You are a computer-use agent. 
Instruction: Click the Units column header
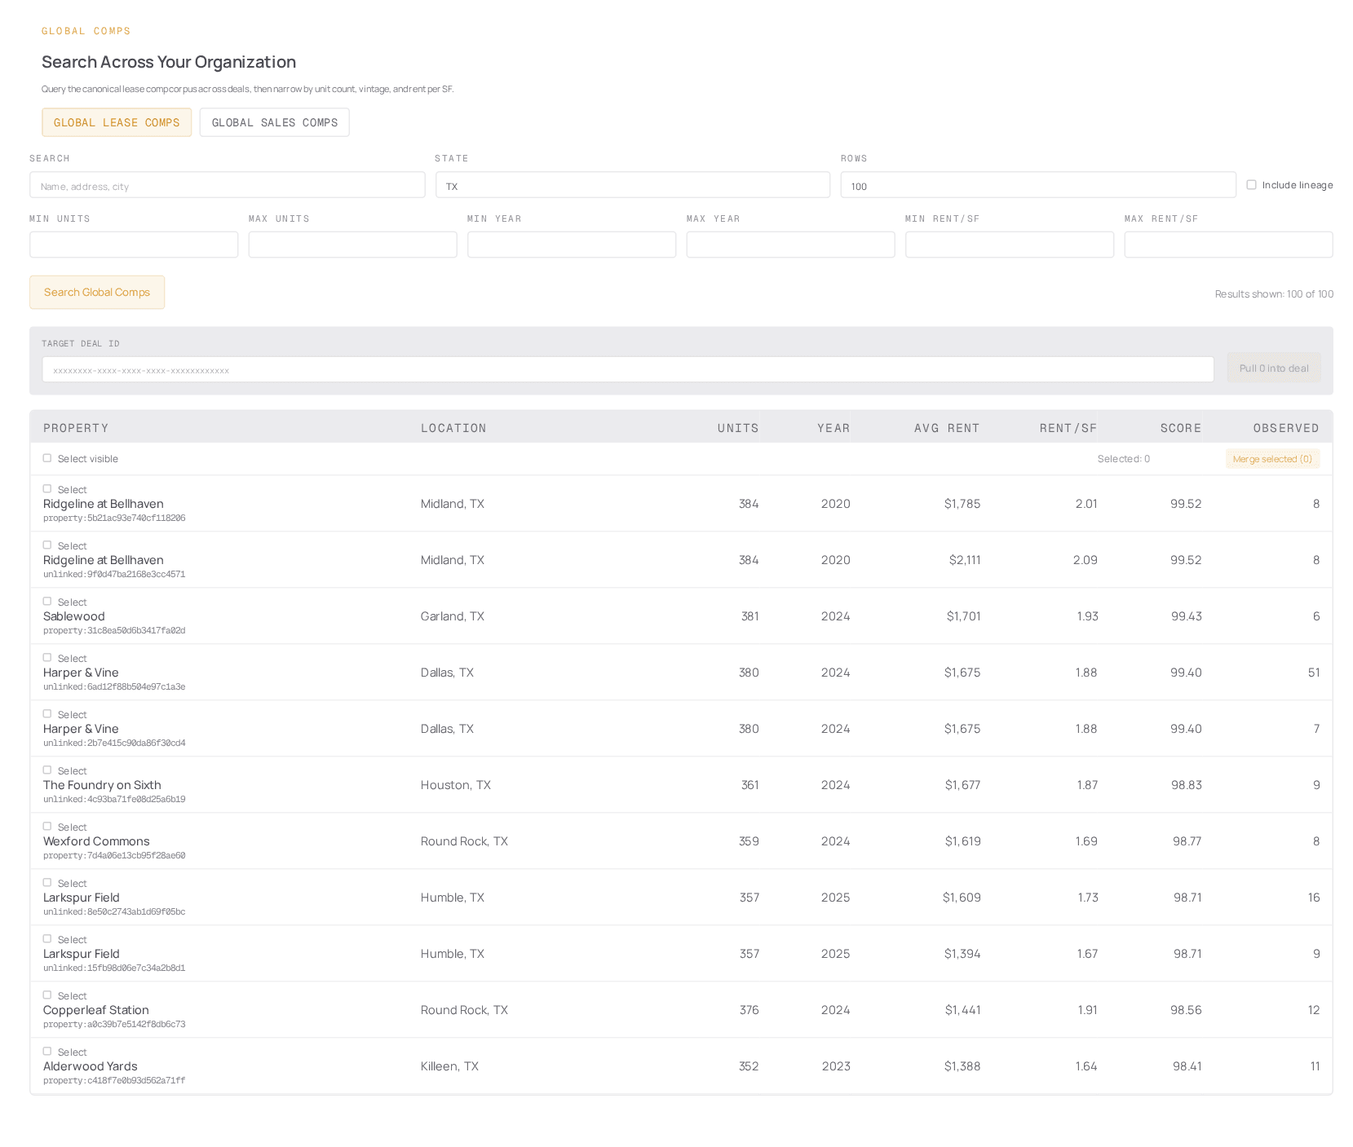coord(738,428)
